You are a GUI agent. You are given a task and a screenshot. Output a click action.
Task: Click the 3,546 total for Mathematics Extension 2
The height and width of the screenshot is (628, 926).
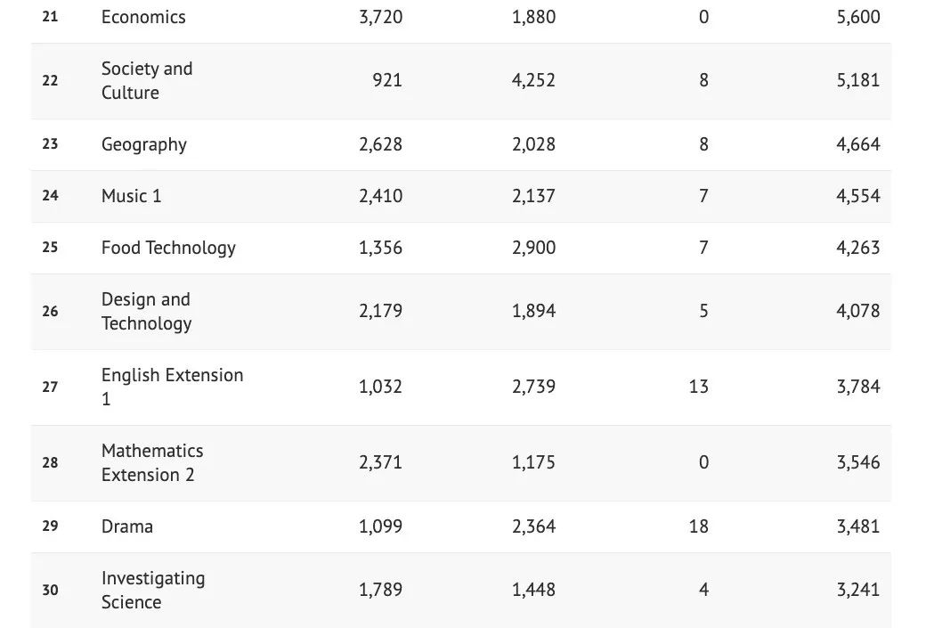[x=857, y=462]
